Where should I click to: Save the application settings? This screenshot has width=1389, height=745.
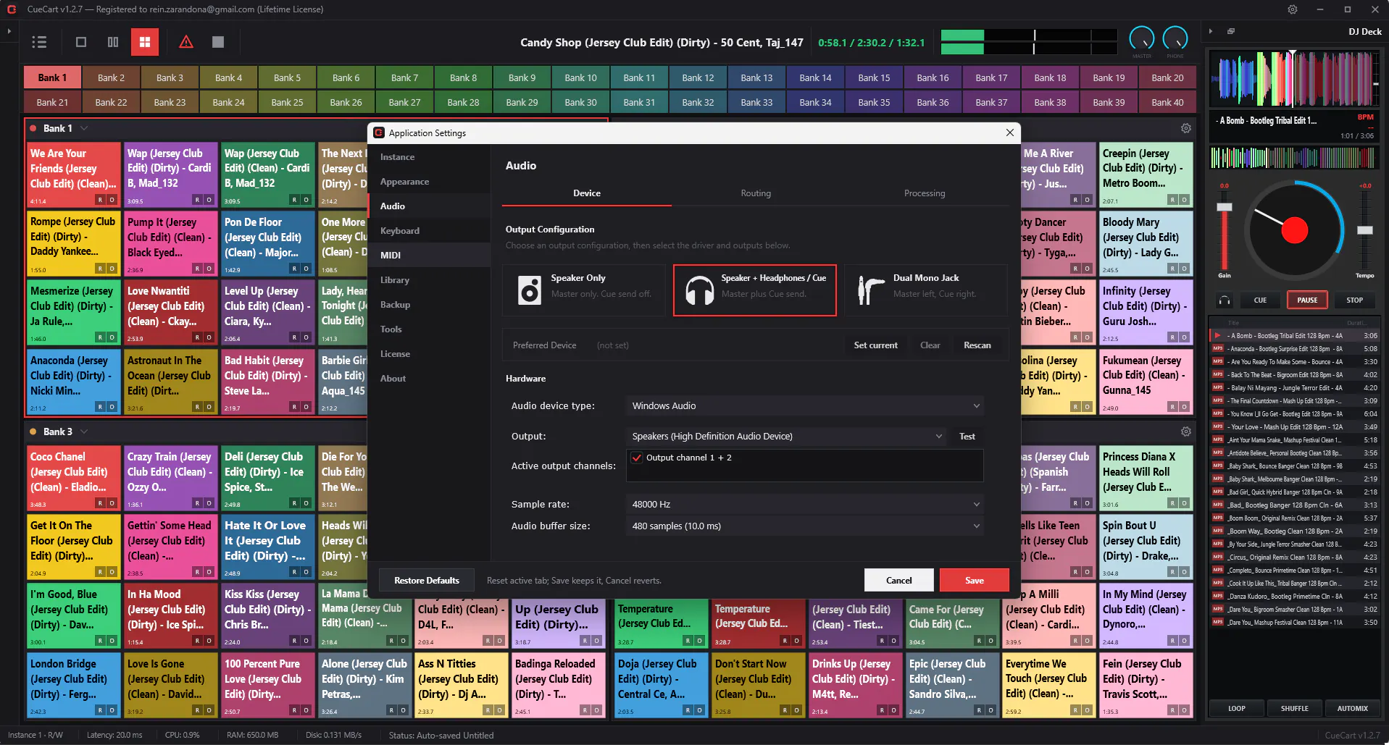(974, 581)
